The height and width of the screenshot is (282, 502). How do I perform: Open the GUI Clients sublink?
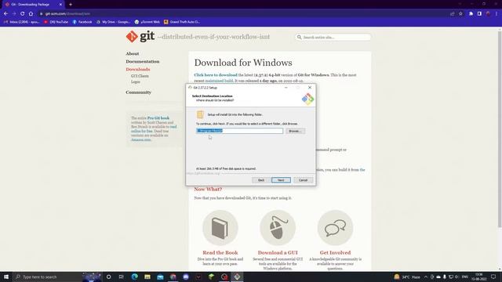pyautogui.click(x=140, y=76)
